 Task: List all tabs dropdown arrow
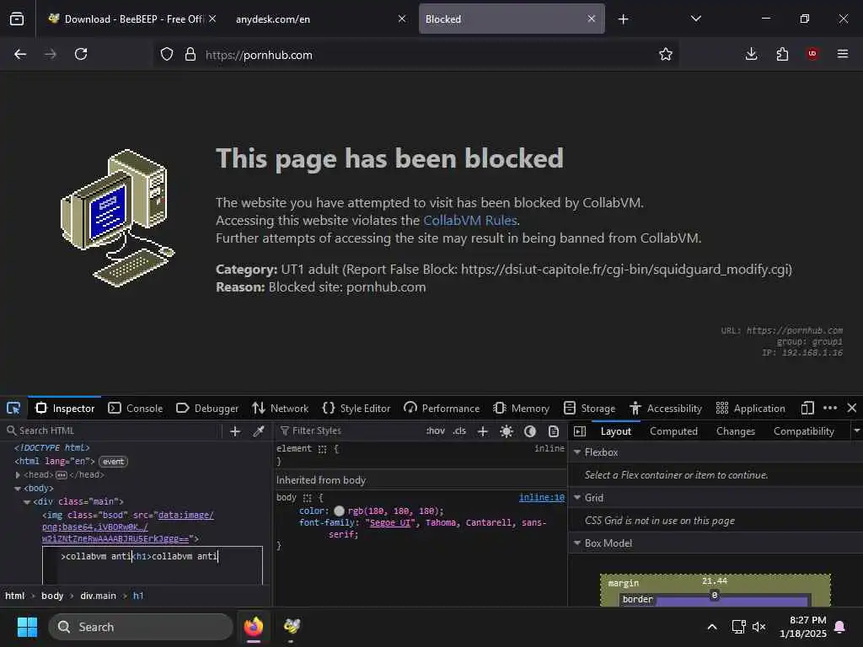[696, 19]
